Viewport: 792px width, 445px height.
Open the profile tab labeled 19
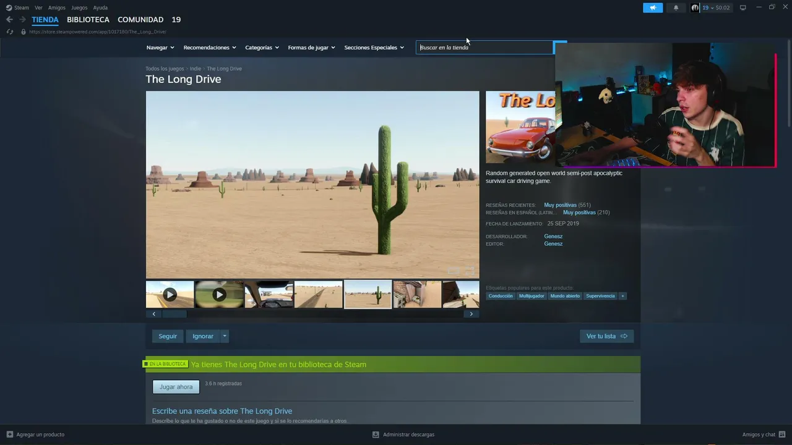[176, 20]
